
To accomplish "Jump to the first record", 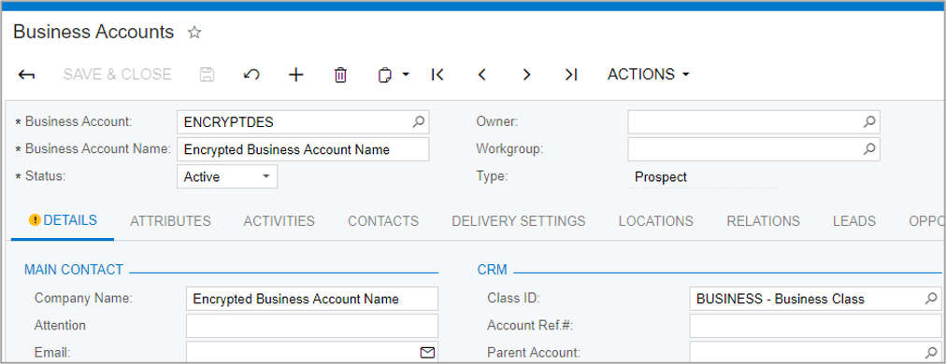I will (x=437, y=75).
